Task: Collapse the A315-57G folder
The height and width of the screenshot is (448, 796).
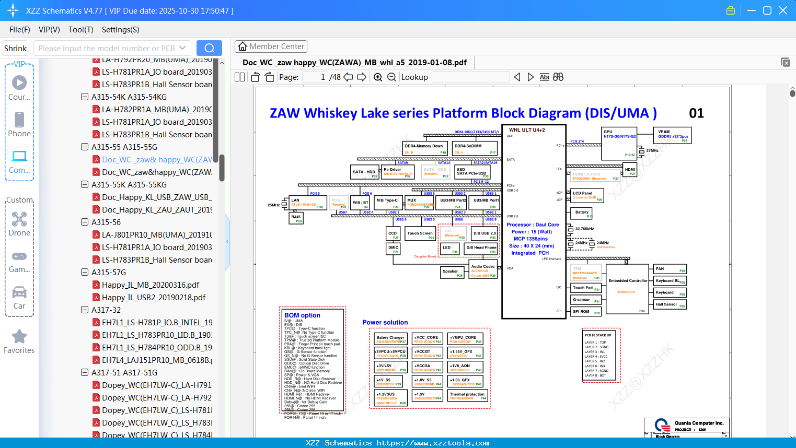Action: click(x=85, y=272)
